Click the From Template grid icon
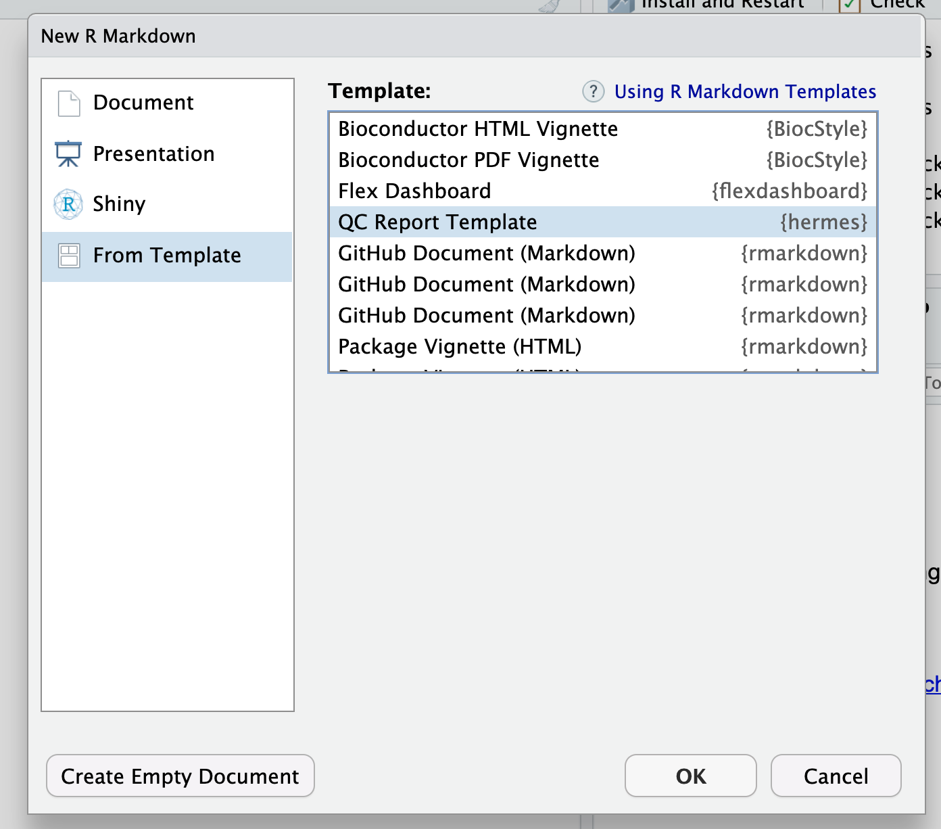The image size is (941, 829). tap(68, 255)
